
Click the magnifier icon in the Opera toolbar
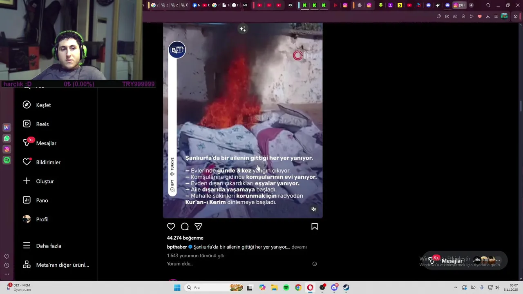(439, 16)
